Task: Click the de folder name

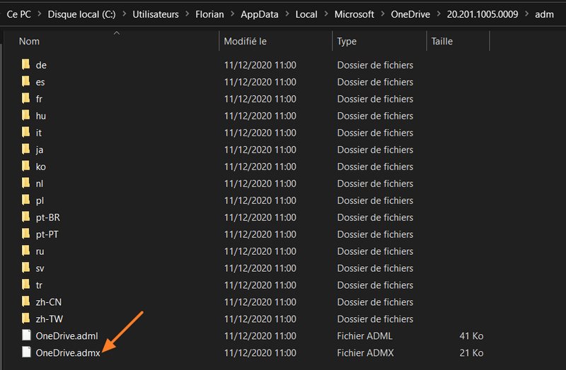Action: (41, 65)
